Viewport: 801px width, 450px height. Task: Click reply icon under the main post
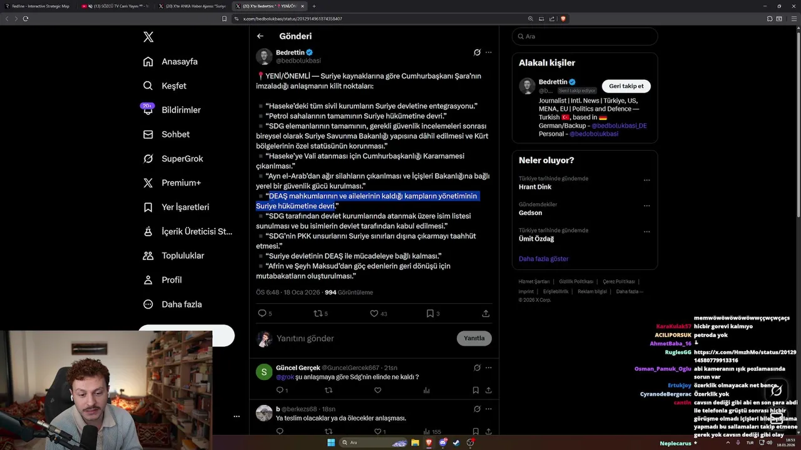(x=262, y=313)
